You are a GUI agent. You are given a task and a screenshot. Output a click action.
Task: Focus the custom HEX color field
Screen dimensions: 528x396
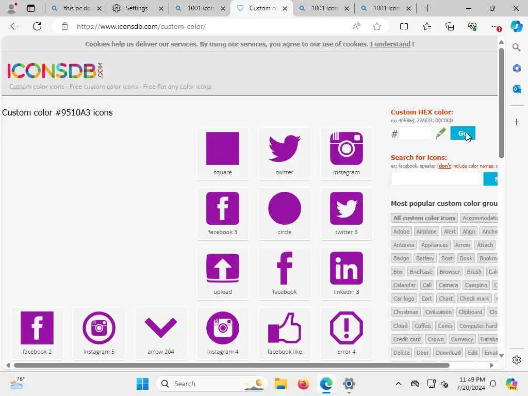pos(415,134)
